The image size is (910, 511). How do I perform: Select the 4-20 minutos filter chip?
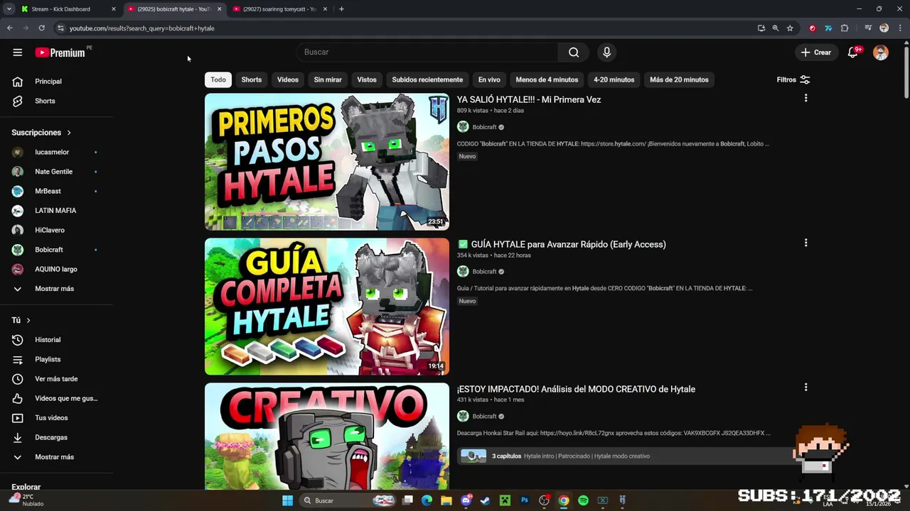click(614, 79)
